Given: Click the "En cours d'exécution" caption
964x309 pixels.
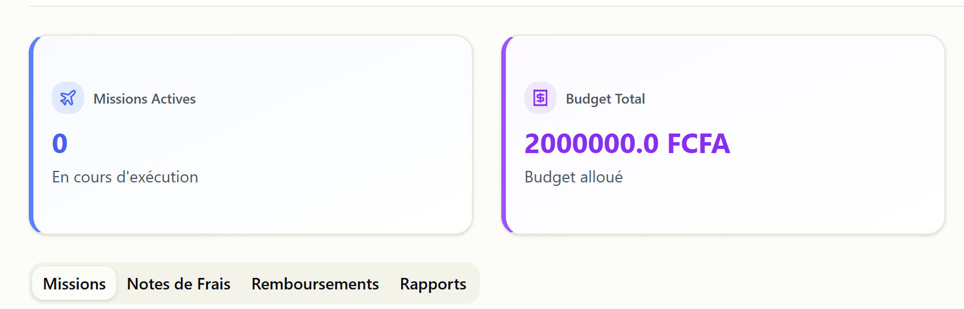Looking at the screenshot, I should [x=125, y=177].
